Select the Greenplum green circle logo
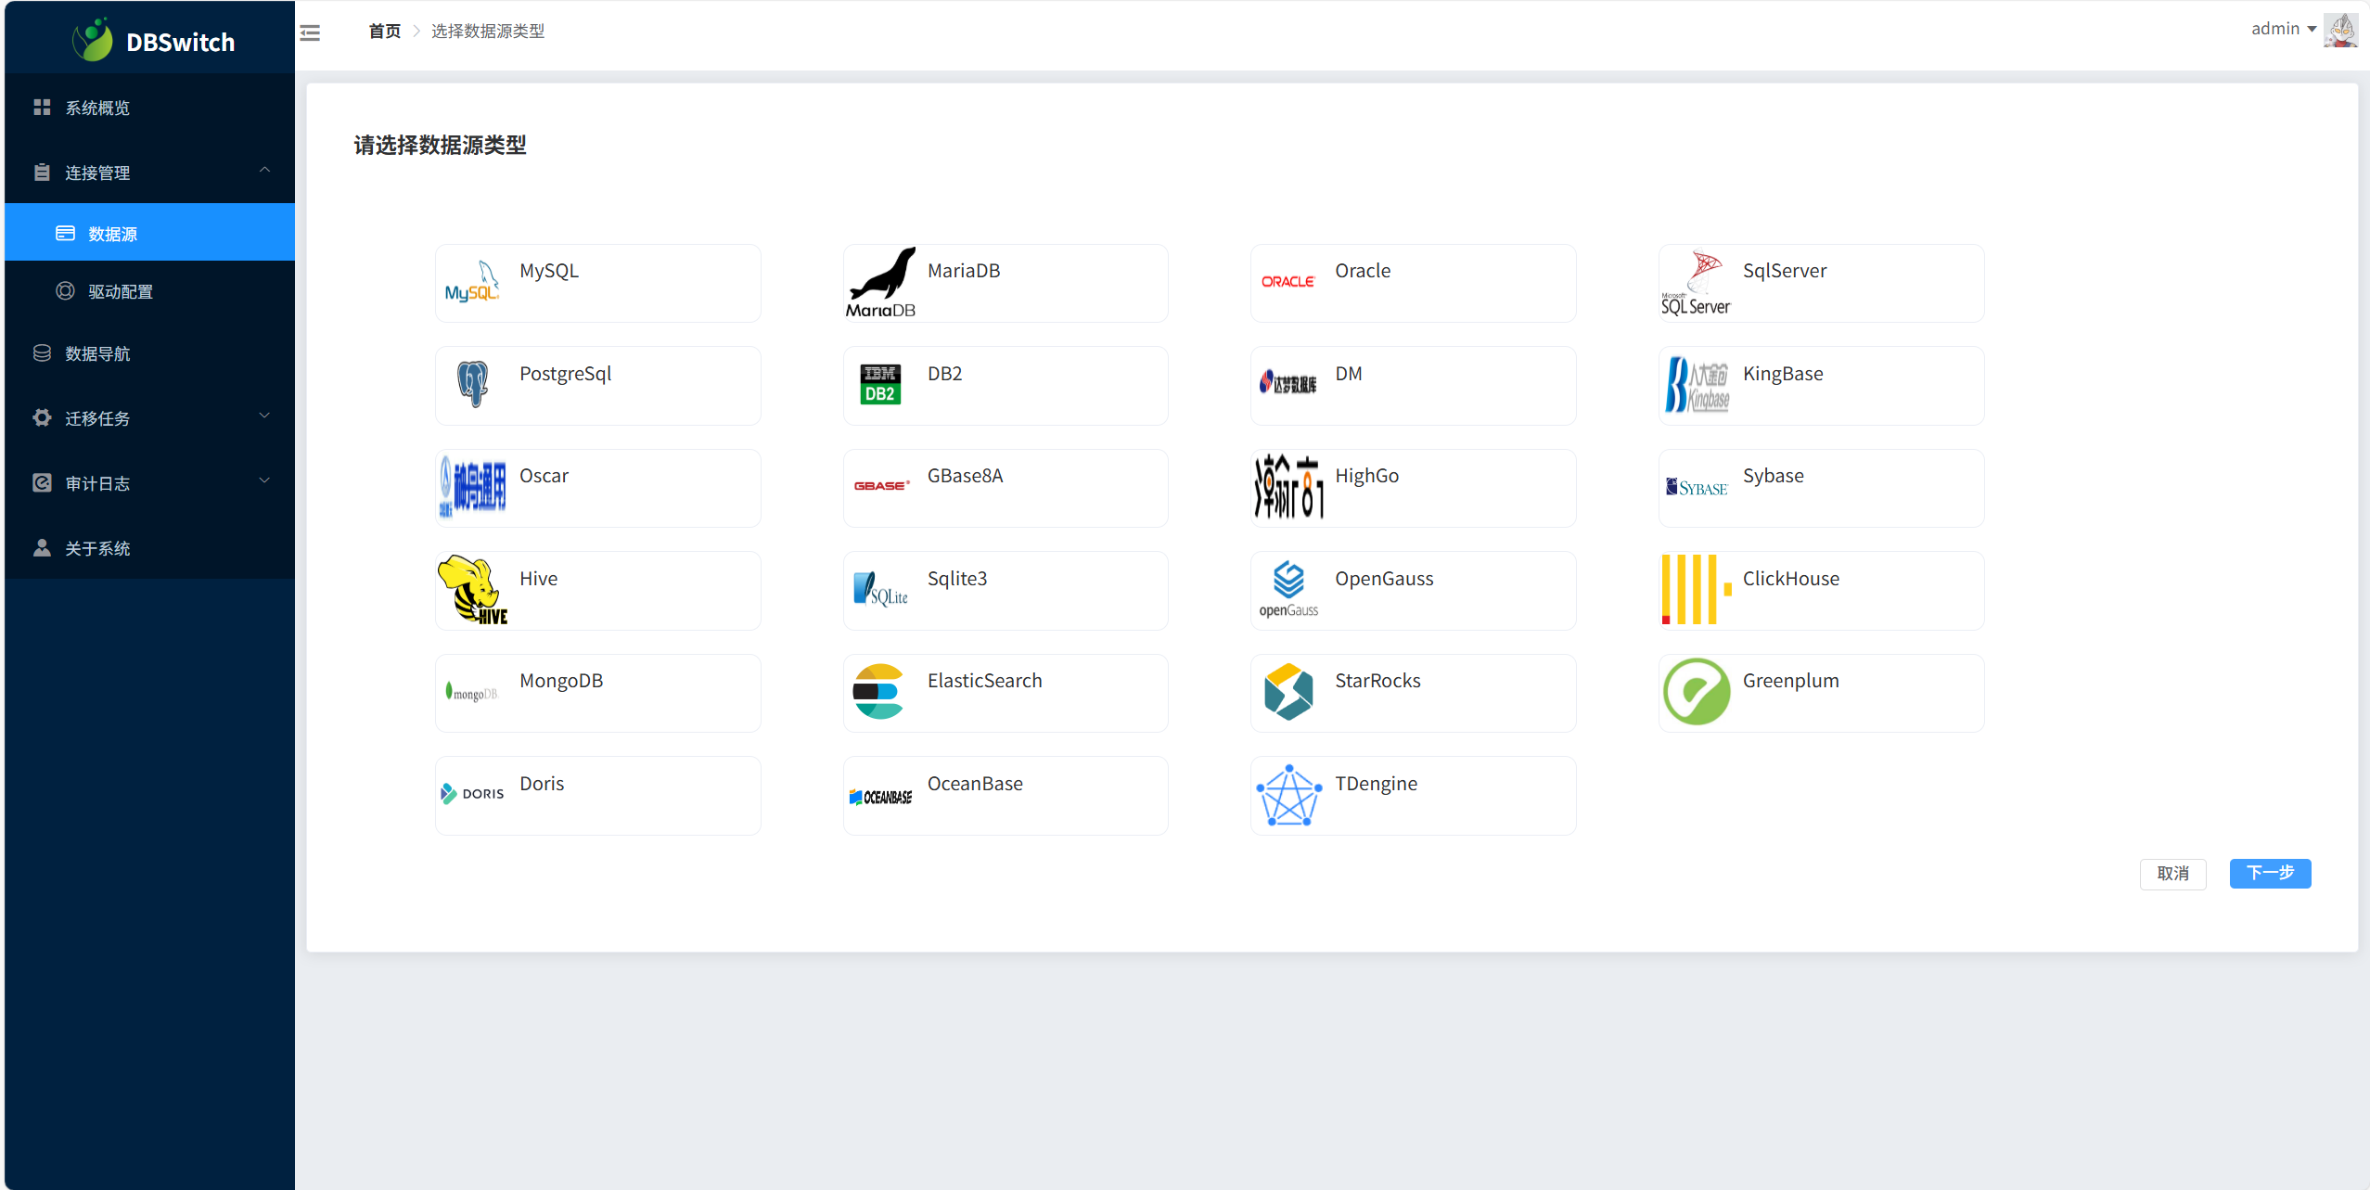 coord(1696,692)
